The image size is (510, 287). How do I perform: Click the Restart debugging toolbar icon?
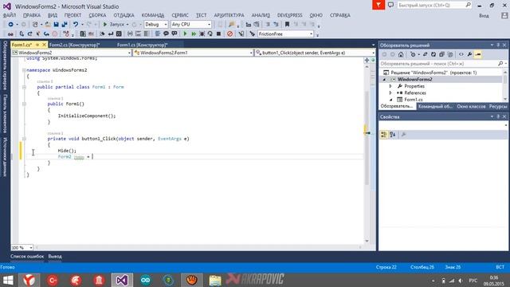pos(210,33)
